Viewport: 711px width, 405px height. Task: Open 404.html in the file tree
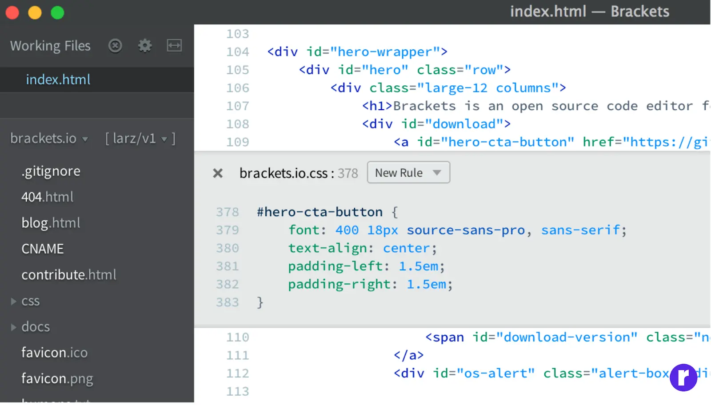pos(48,197)
